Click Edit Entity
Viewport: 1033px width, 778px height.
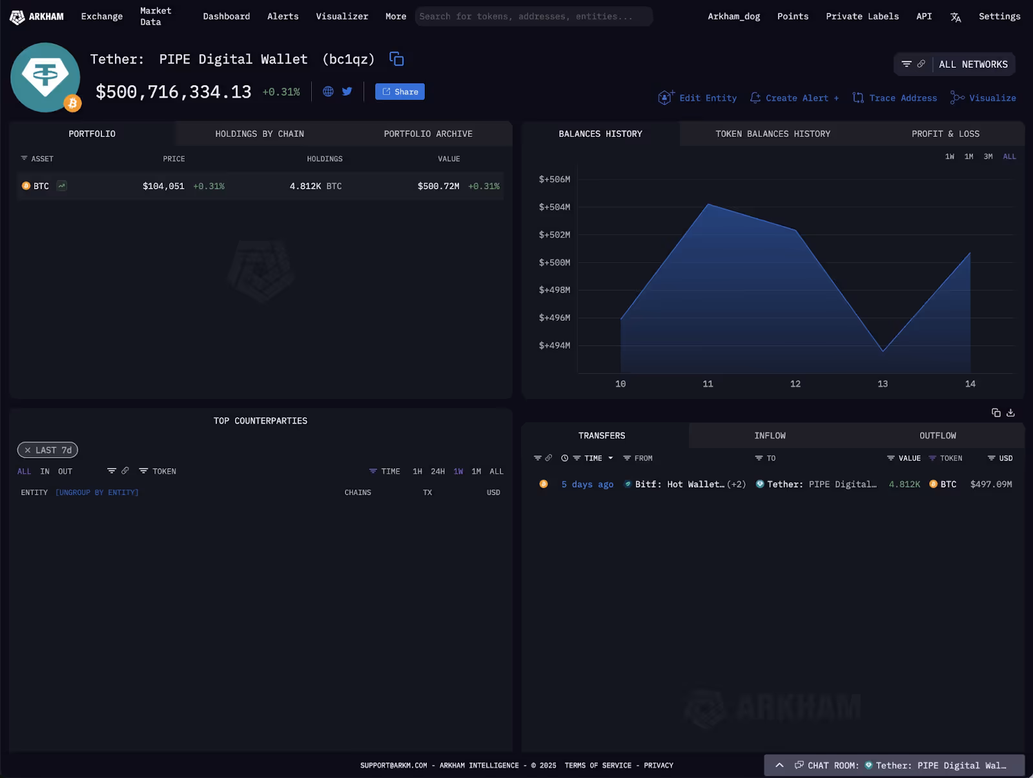coord(697,97)
